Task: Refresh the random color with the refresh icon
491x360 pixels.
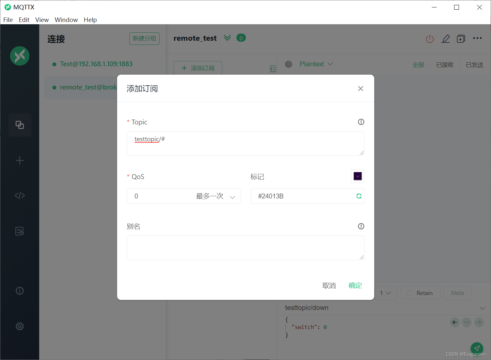Action: pos(359,196)
